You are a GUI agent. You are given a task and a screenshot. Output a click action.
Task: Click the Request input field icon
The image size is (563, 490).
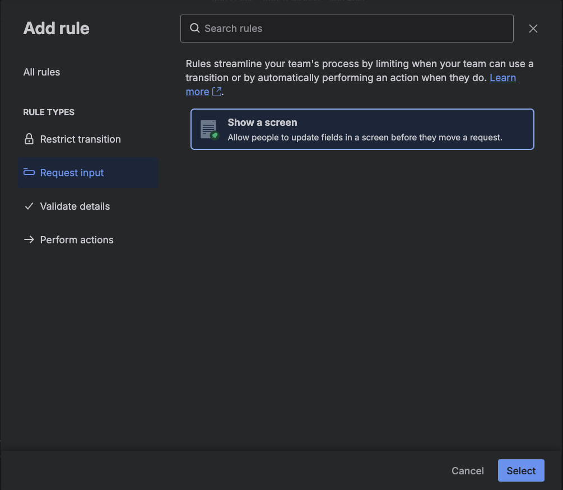click(29, 172)
